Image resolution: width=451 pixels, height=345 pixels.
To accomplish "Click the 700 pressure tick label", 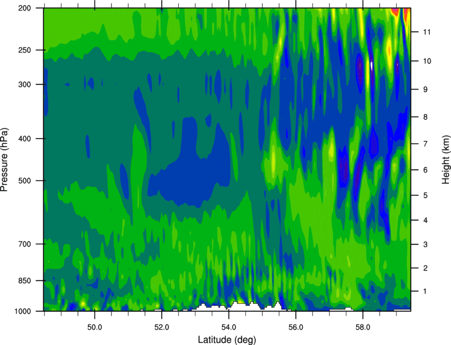I will (x=24, y=244).
